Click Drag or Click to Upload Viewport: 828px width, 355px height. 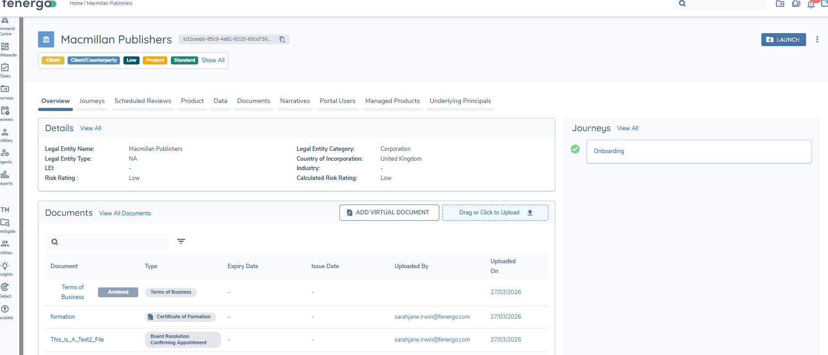[495, 213]
